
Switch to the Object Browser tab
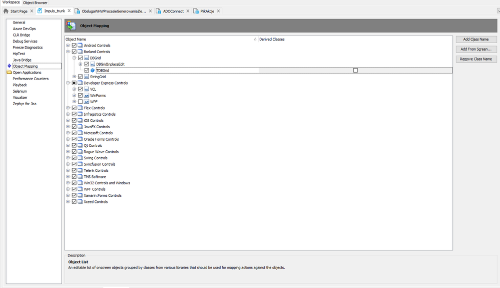tap(35, 3)
